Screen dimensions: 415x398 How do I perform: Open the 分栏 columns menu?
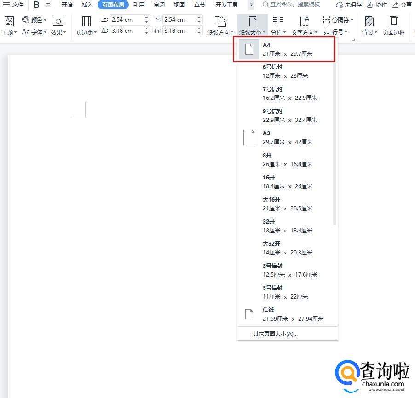(x=278, y=26)
